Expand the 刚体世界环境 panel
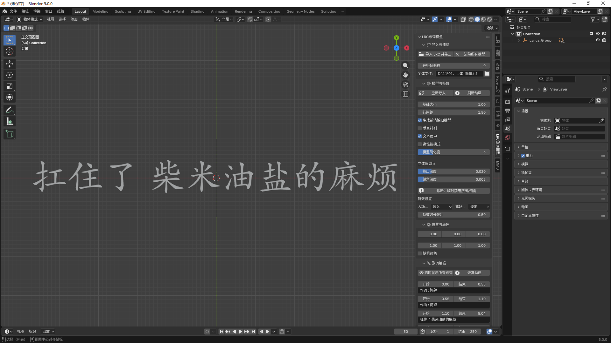 point(561,190)
